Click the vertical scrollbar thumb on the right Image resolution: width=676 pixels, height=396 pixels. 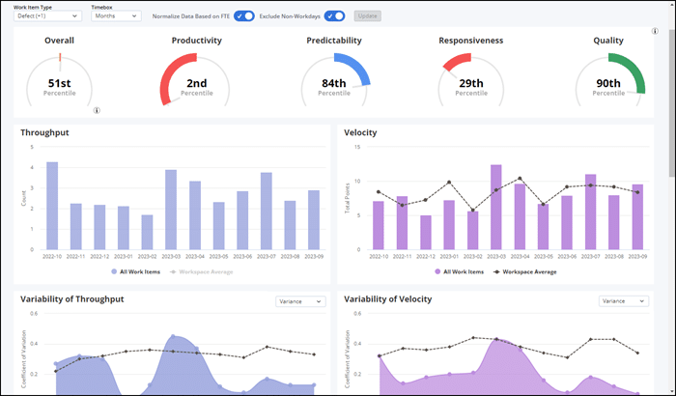(x=672, y=103)
